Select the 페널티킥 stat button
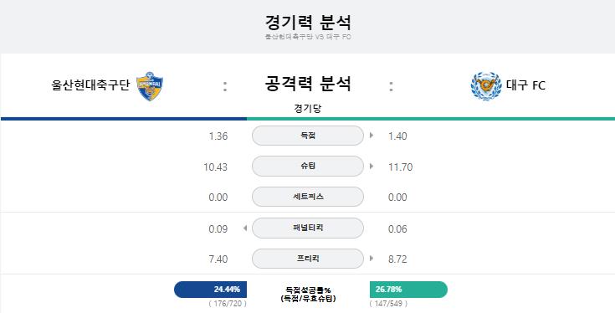This screenshot has height=313, width=615. point(308,228)
